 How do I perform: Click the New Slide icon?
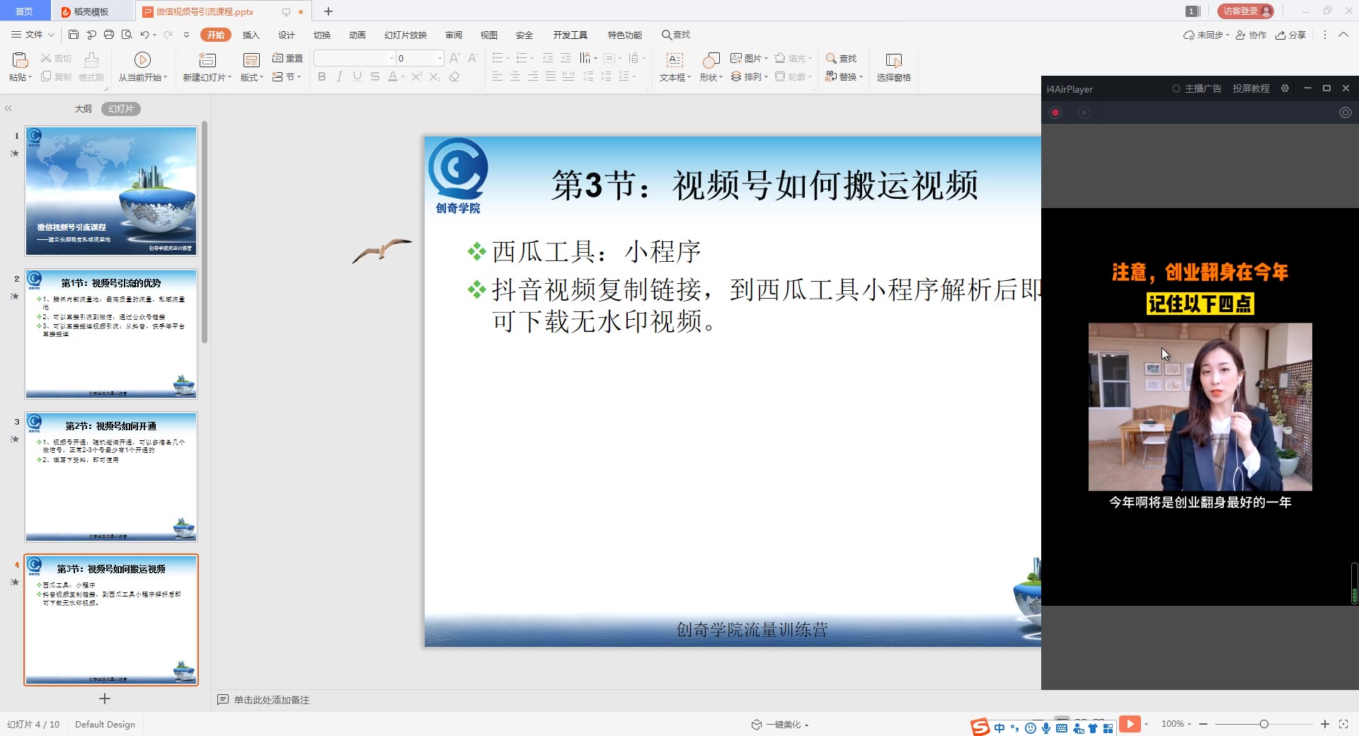207,59
